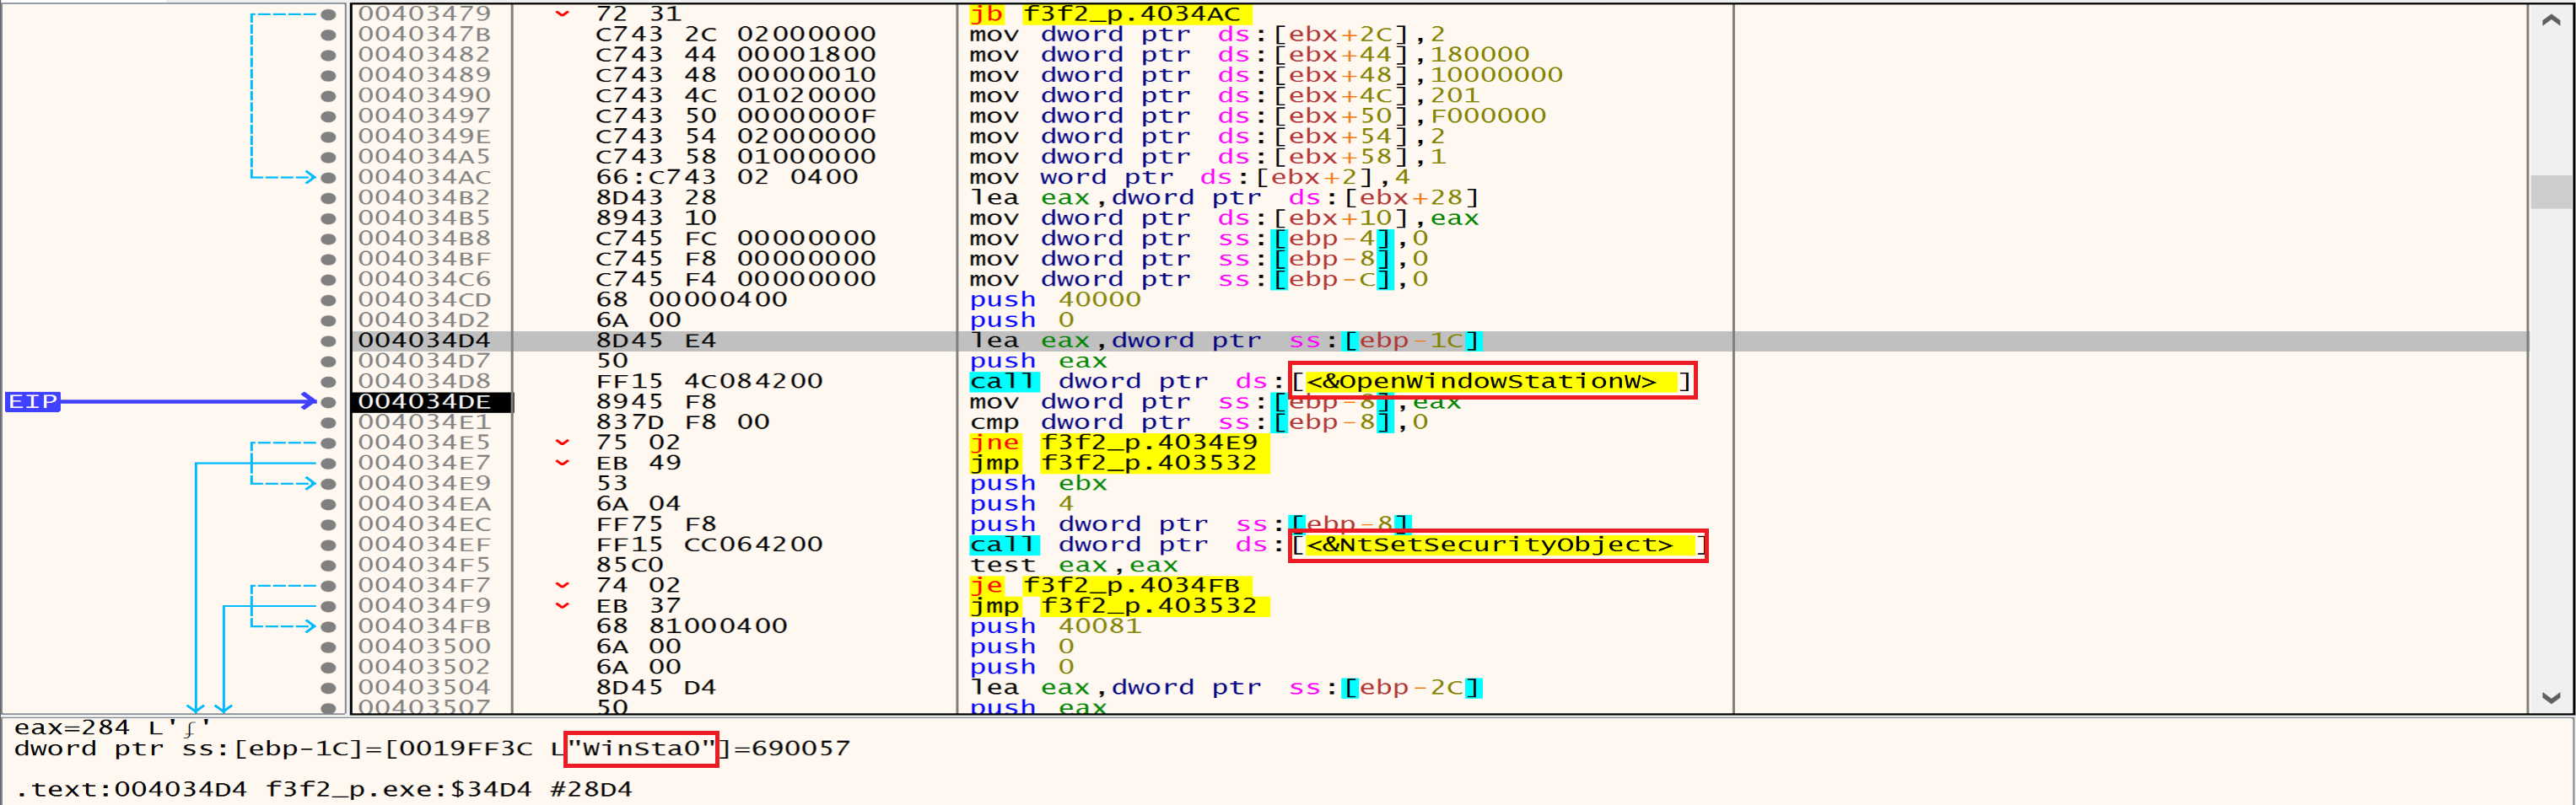
Task: Click the EIP register label marker
Action: pos(34,400)
